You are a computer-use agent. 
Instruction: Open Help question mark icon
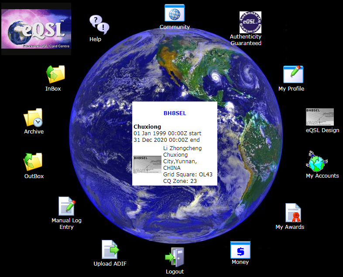pos(99,24)
